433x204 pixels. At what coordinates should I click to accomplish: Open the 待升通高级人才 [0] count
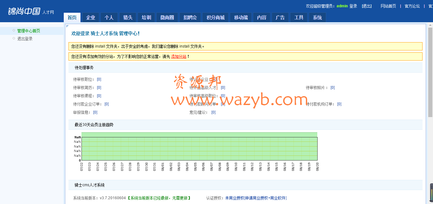coord(223,88)
